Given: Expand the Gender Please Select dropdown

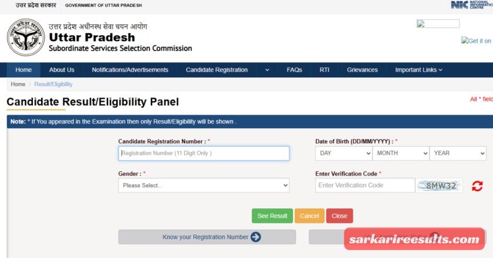Looking at the screenshot, I should point(204,185).
